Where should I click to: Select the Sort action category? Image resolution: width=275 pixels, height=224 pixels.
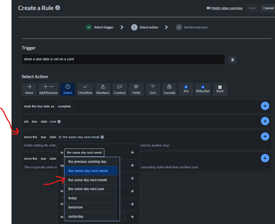pos(153,89)
